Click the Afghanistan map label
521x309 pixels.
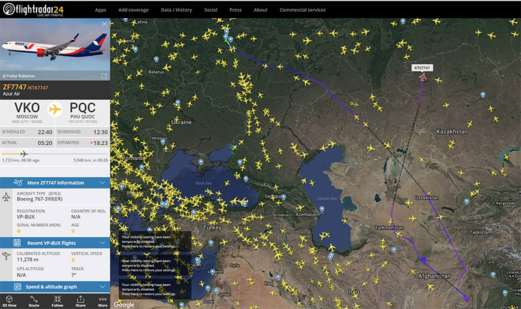click(x=434, y=276)
